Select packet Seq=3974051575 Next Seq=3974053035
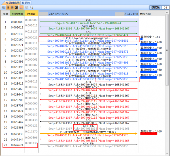 pos(89,56)
